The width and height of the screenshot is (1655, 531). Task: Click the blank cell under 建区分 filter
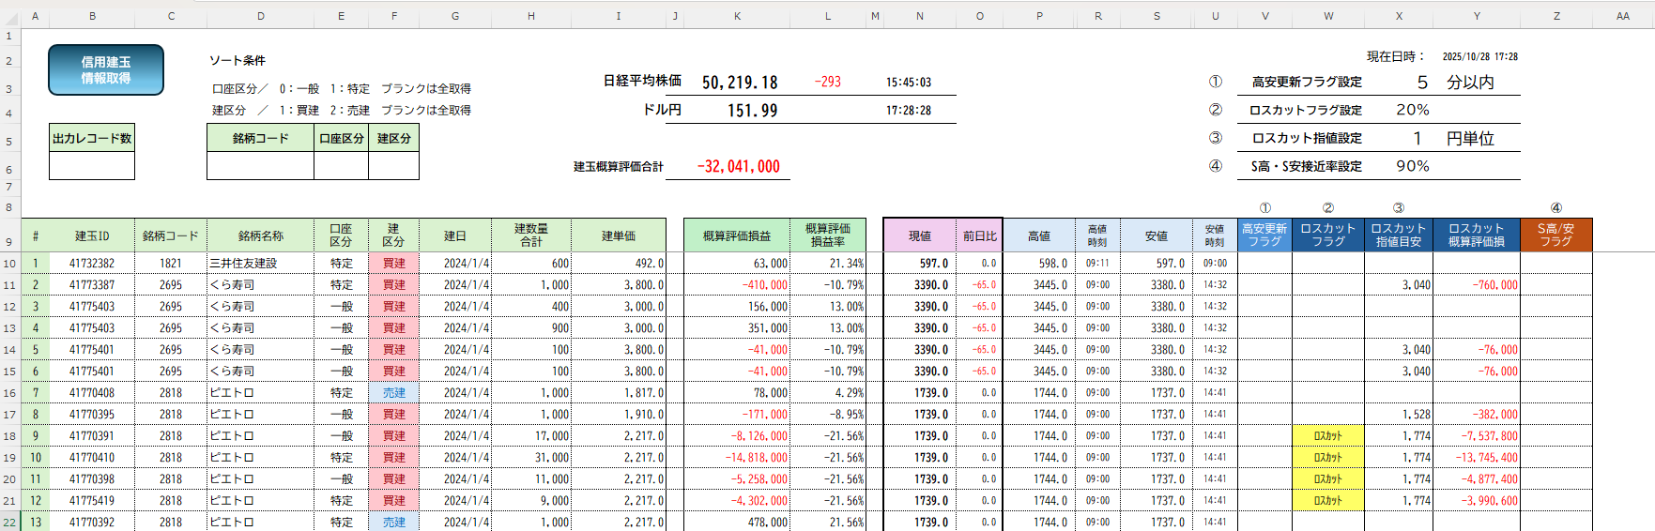coord(393,166)
